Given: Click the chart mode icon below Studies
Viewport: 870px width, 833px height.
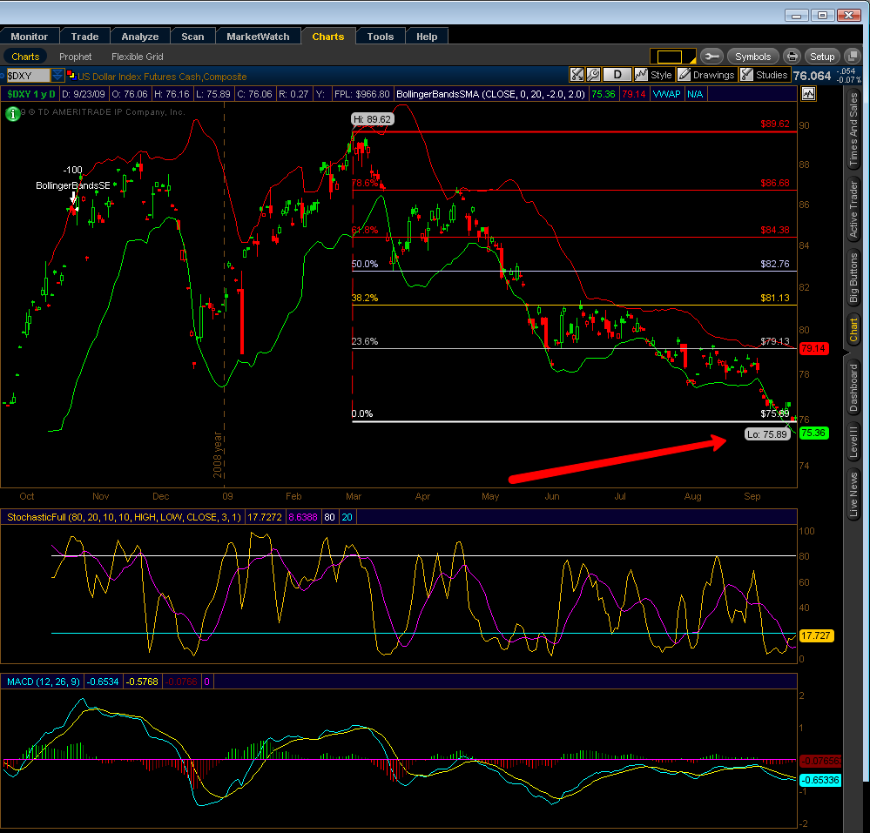Looking at the screenshot, I should point(809,93).
